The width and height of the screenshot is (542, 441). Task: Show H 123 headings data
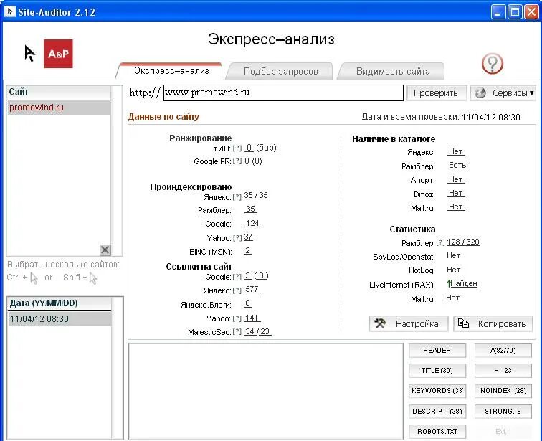503,371
